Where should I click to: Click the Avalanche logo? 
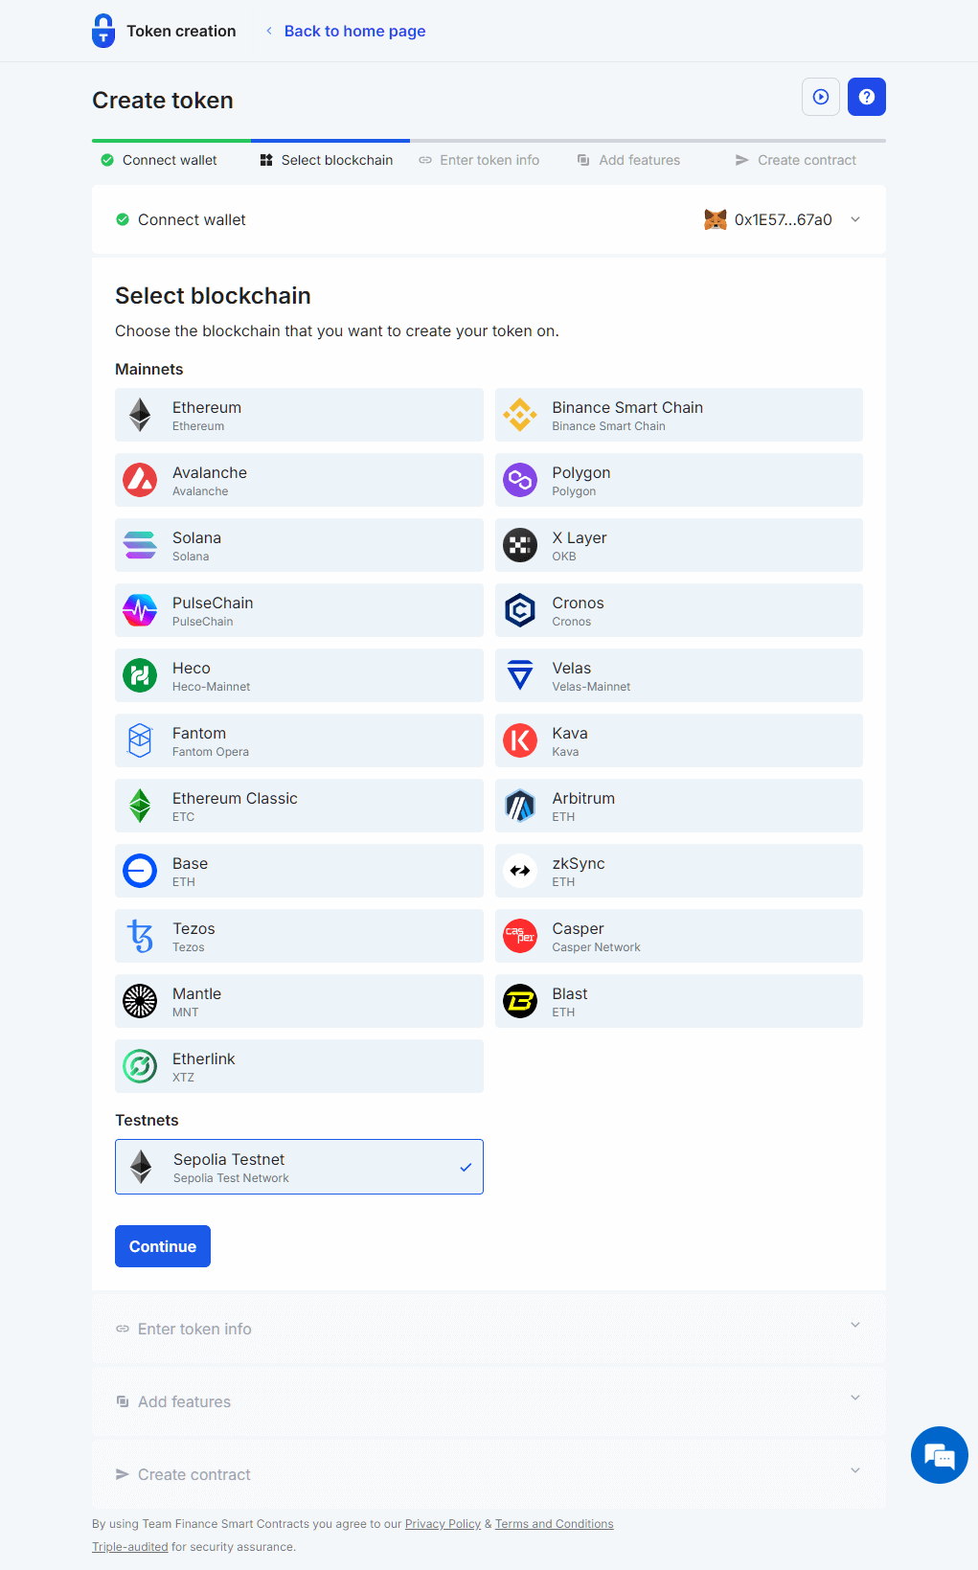tap(140, 480)
